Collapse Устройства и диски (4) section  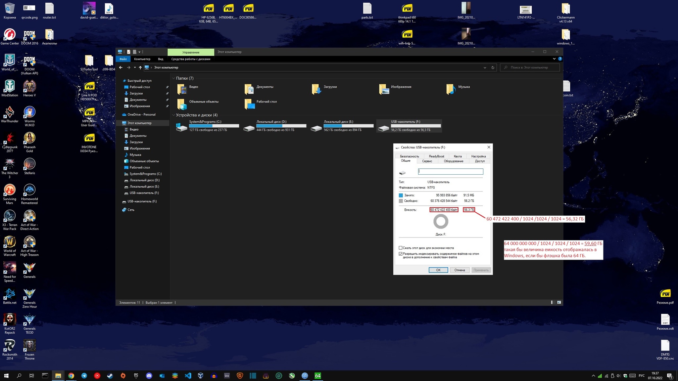point(173,115)
